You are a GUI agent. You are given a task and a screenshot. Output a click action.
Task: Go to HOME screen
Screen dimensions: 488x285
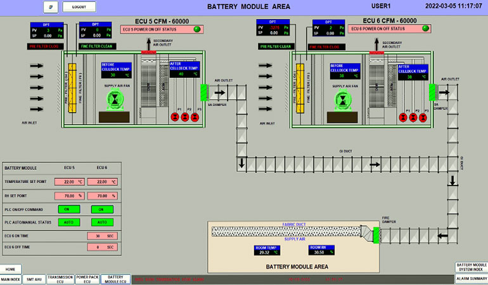click(x=10, y=269)
